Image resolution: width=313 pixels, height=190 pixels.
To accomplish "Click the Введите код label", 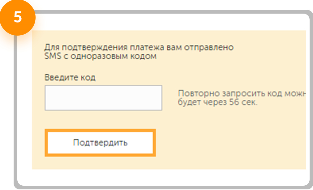I will (70, 77).
